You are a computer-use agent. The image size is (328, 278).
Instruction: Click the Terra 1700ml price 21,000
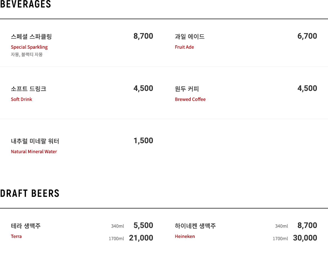pyautogui.click(x=141, y=238)
